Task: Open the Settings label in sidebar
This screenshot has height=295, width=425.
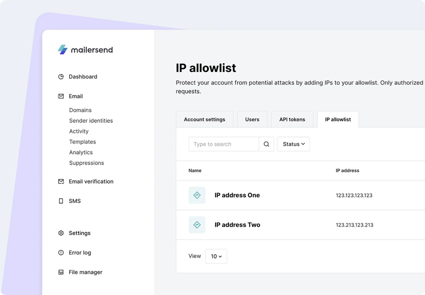Action: [x=80, y=233]
